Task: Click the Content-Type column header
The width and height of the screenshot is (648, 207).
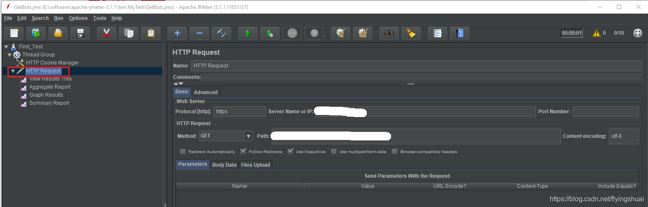Action: pyautogui.click(x=532, y=186)
